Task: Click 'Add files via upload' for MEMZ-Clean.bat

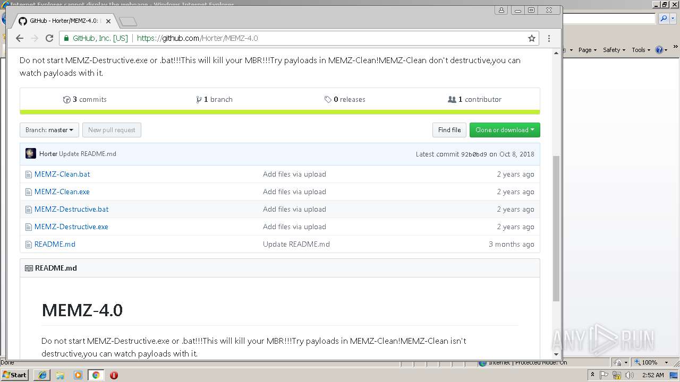Action: pyautogui.click(x=294, y=174)
